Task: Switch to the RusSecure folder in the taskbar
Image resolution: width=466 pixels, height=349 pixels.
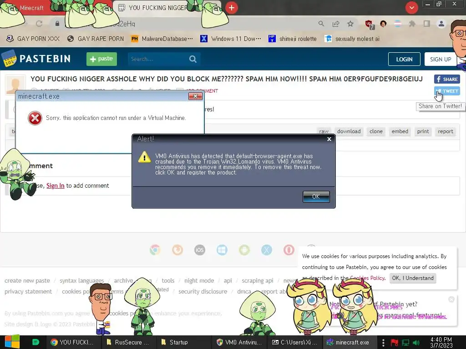Action: click(128, 342)
